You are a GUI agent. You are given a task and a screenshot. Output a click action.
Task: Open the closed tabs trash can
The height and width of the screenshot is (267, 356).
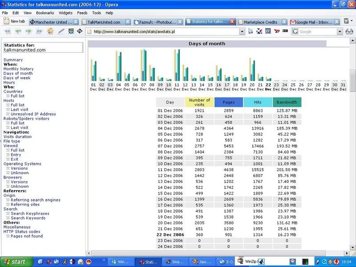[346, 21]
